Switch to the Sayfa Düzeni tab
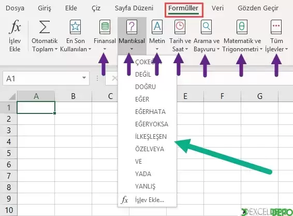This screenshot has width=293, height=216. [x=134, y=8]
